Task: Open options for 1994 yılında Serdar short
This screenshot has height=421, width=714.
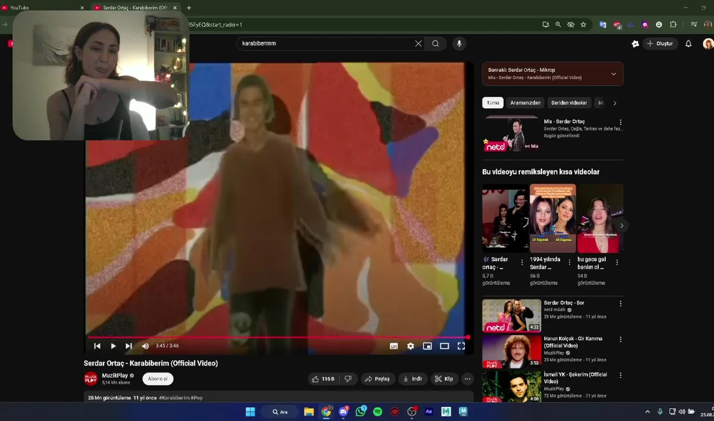Action: coord(570,263)
